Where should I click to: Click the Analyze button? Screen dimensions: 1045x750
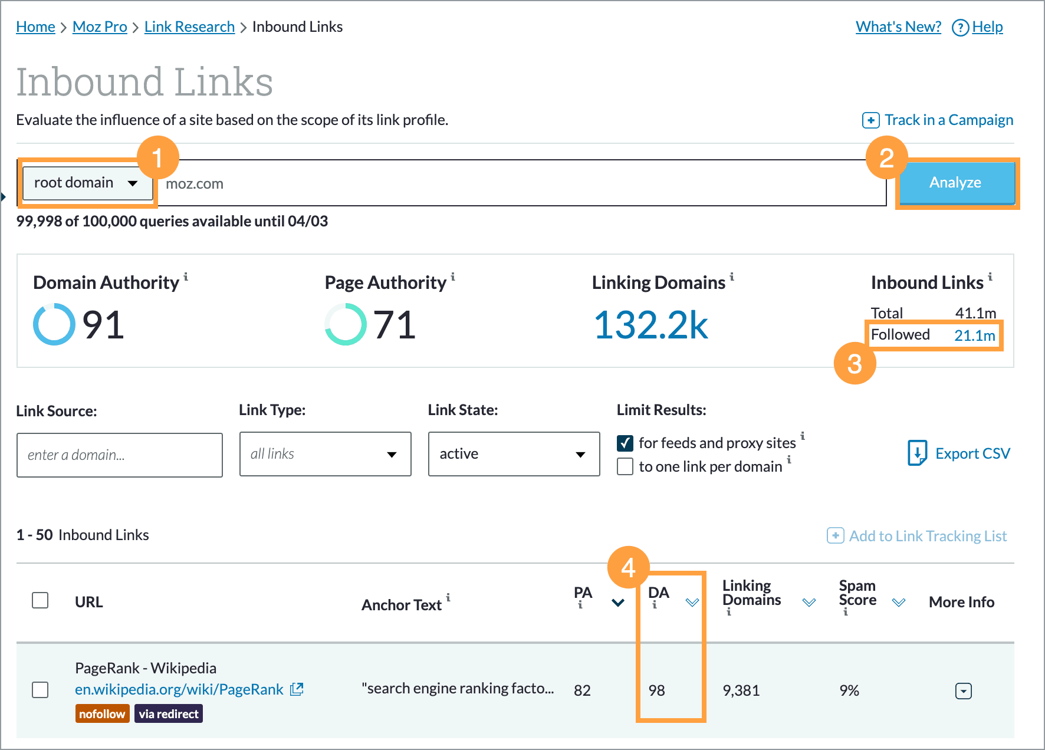click(955, 183)
